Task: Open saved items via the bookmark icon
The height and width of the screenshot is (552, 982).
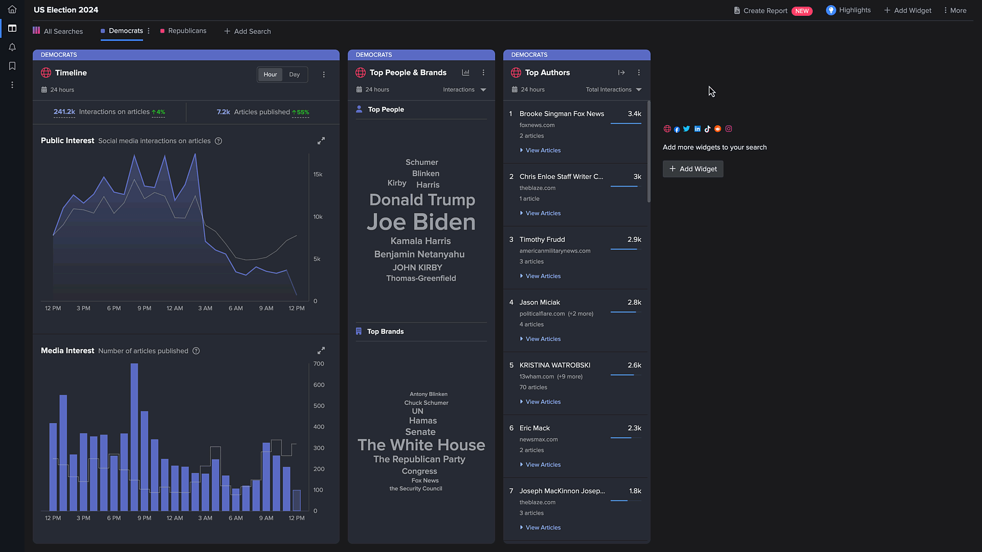Action: [x=12, y=66]
